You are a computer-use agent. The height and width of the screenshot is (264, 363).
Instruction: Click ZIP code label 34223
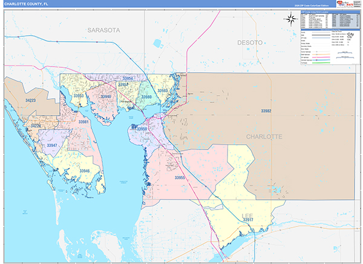pyautogui.click(x=31, y=101)
